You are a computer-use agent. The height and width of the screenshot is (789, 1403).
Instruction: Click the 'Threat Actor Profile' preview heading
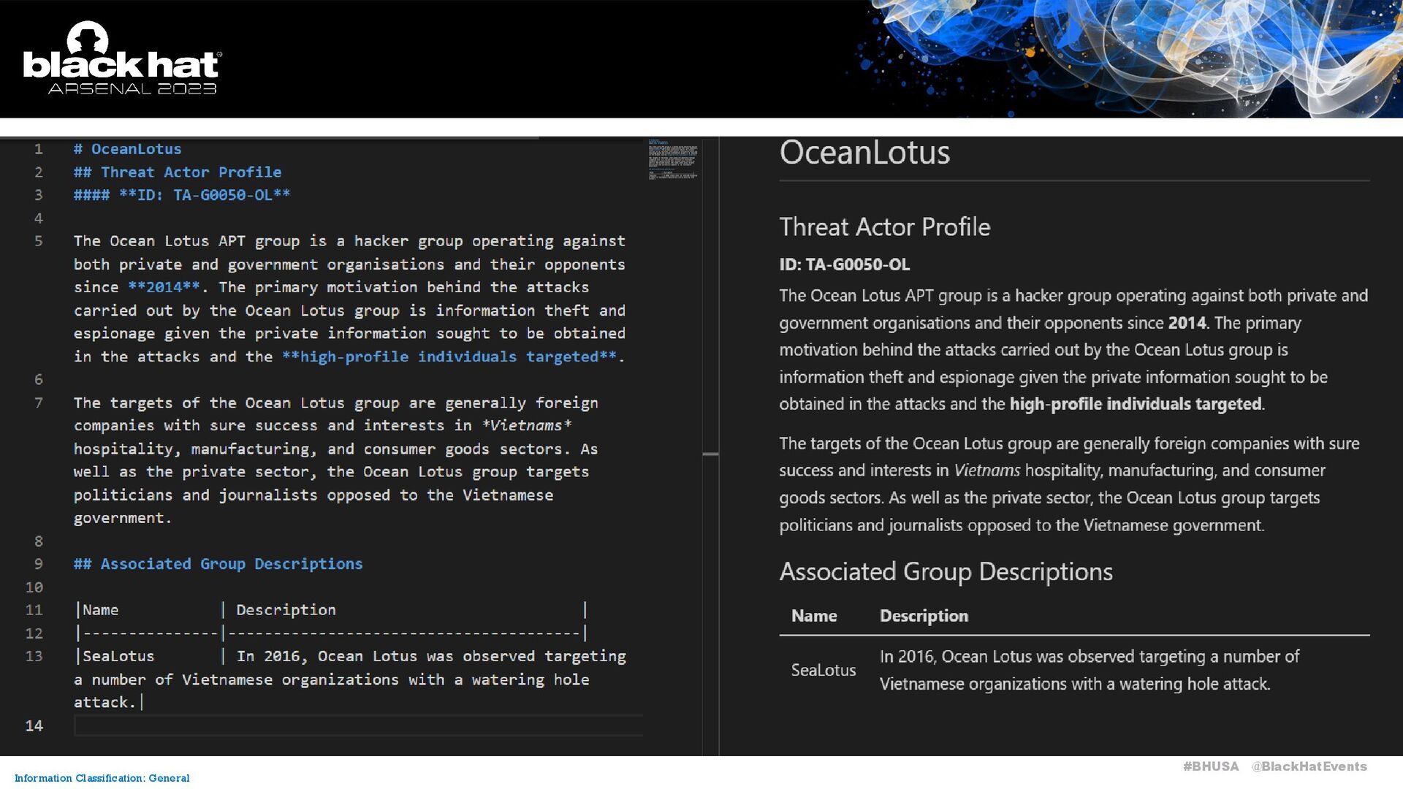click(885, 227)
